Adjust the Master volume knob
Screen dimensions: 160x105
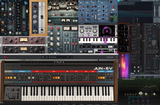click(x=112, y=78)
